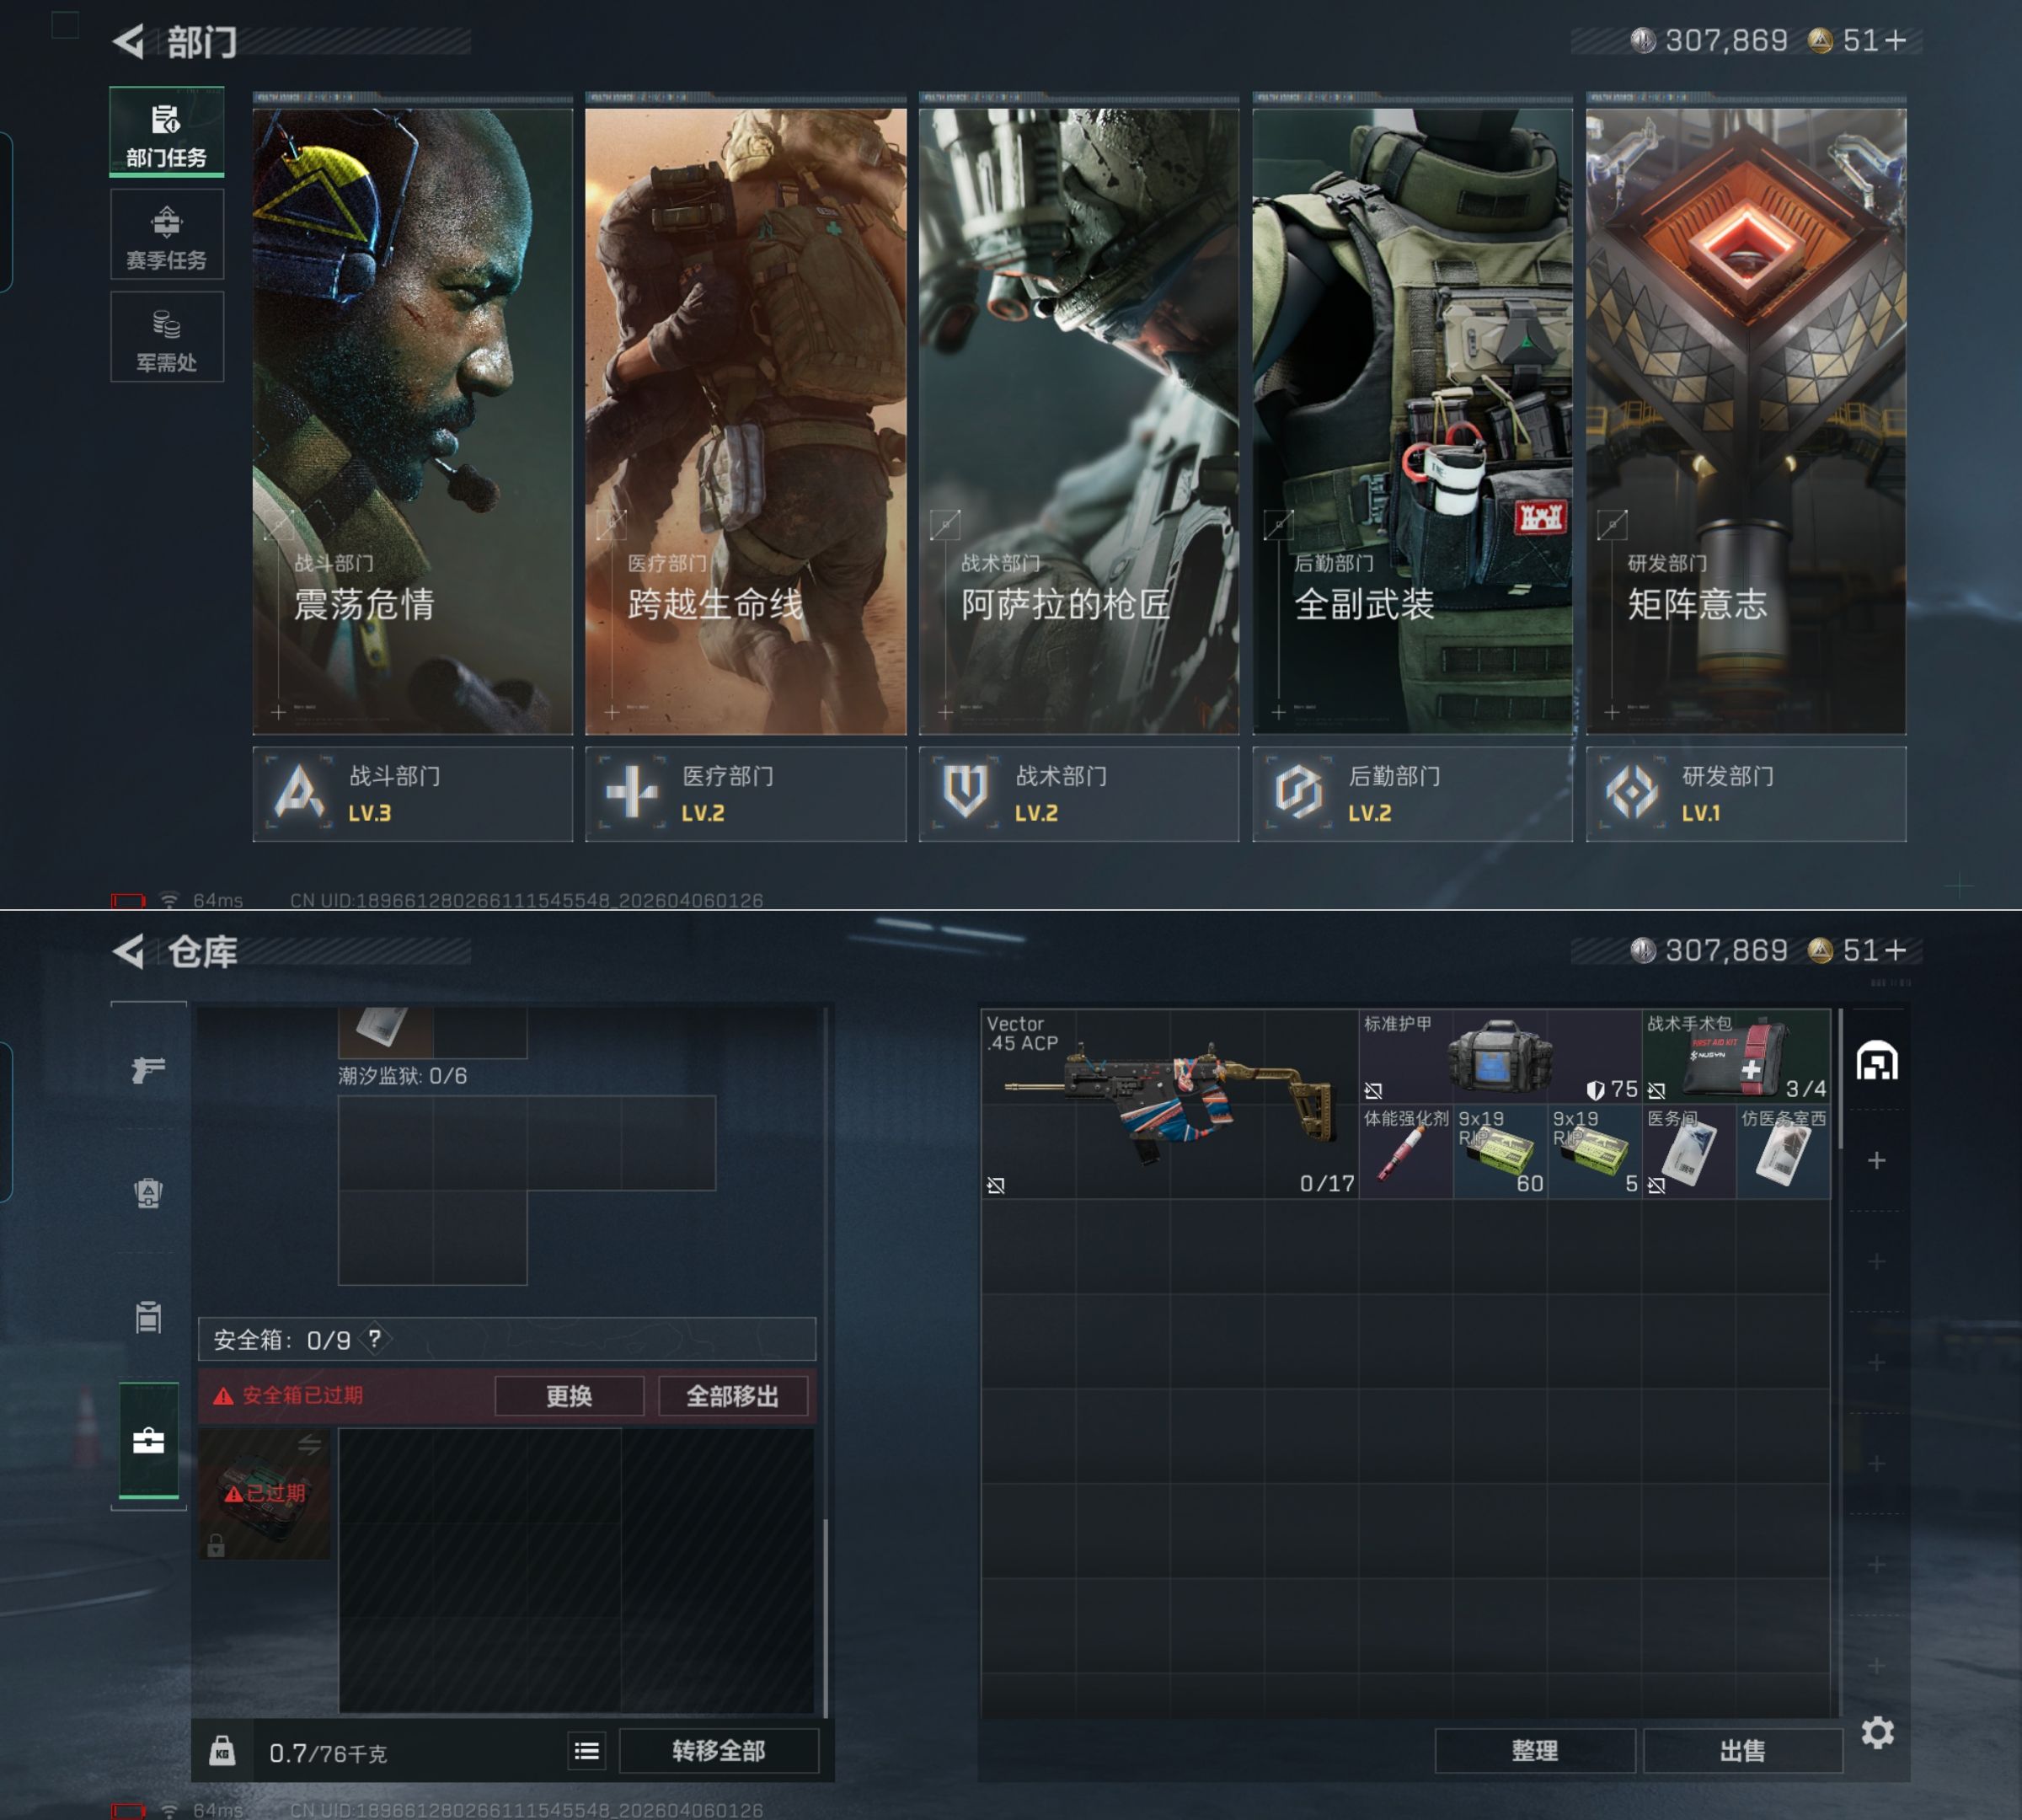Add stash page with first plus icon
This screenshot has height=1820, width=2022.
(1877, 1161)
